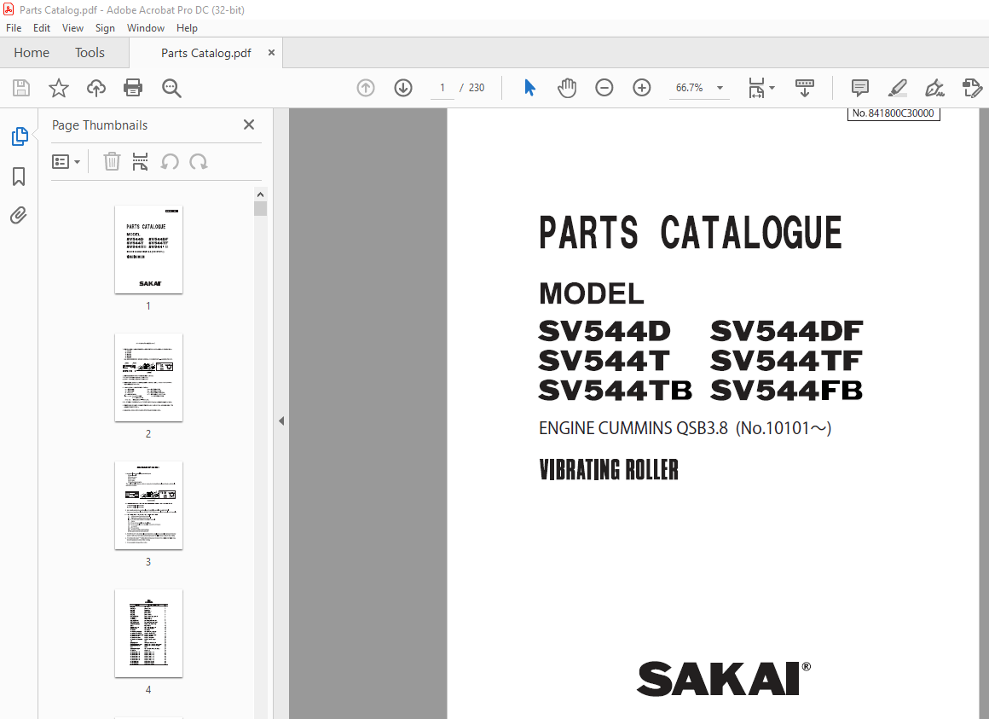This screenshot has height=719, width=989.
Task: Select the Parts Catalog.pdf document tab
Action: (206, 53)
